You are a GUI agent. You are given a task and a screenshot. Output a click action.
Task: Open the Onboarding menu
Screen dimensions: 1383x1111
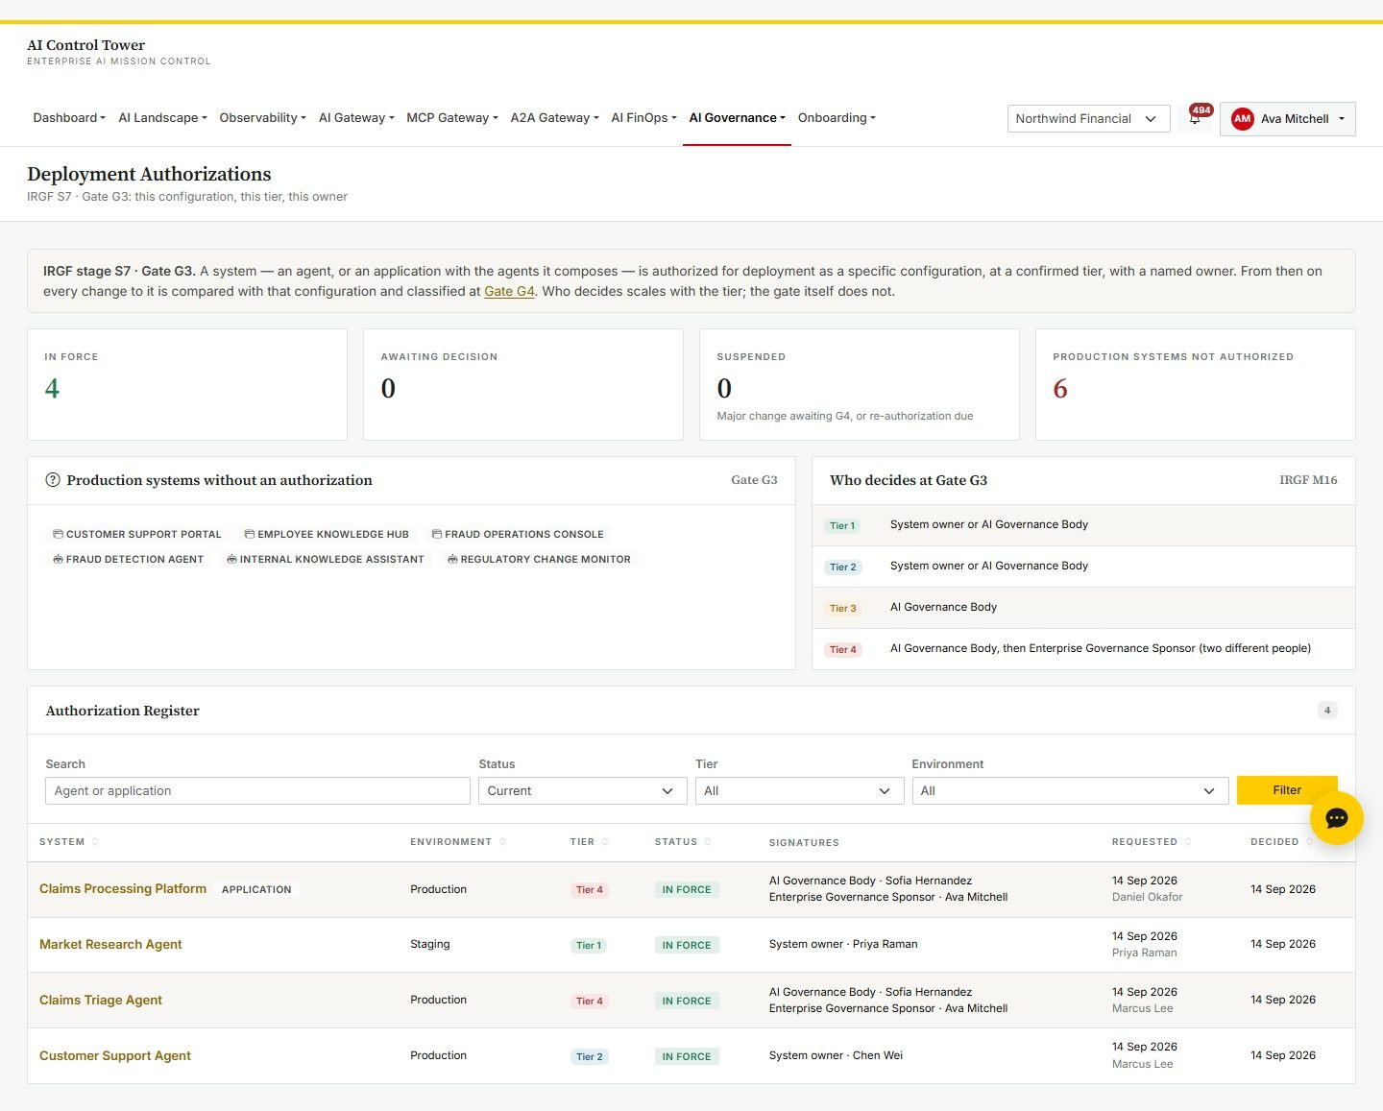click(x=837, y=118)
